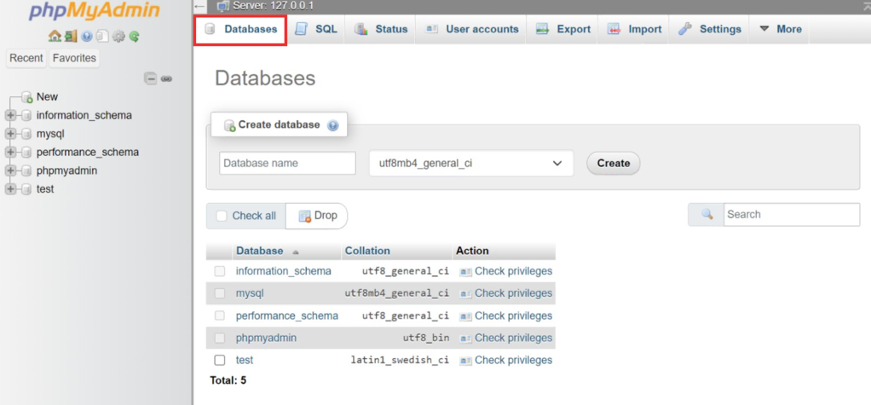This screenshot has width=871, height=405.
Task: Check the box for test database
Action: tap(220, 360)
